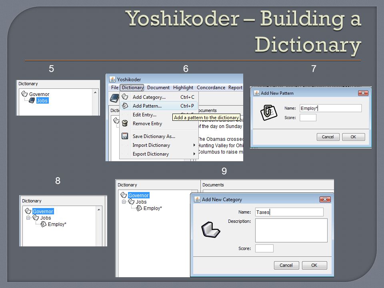Select highlighted Governor in panel 9
This screenshot has width=384, height=288.
[x=139, y=196]
